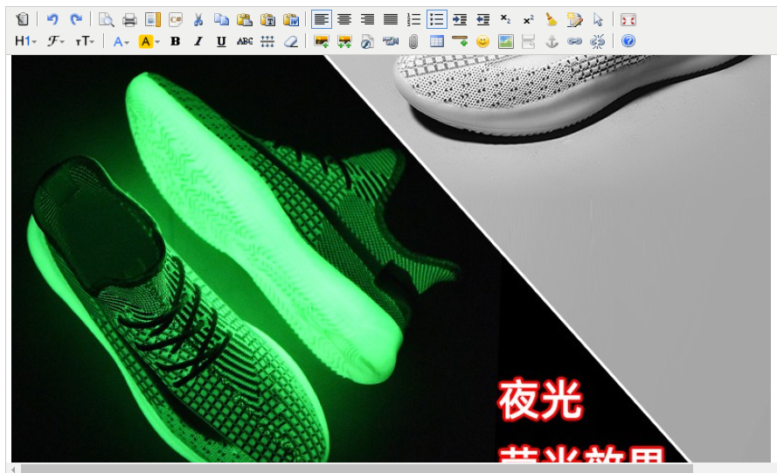Image resolution: width=777 pixels, height=473 pixels.
Task: Toggle italic formatting
Action: 198,41
